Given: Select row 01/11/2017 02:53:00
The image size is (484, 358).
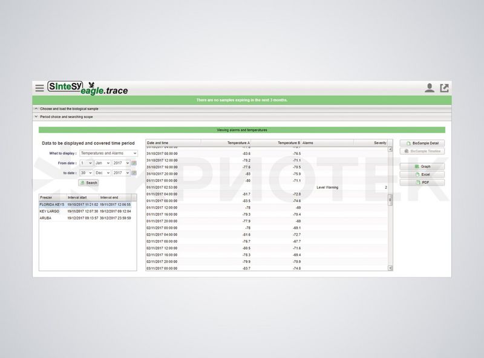Looking at the screenshot, I should pos(267,187).
